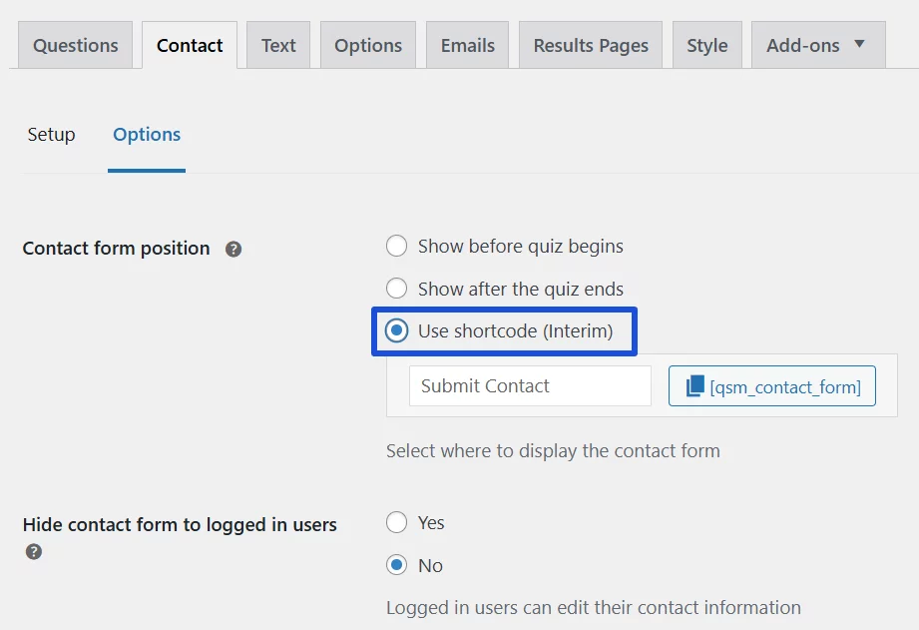This screenshot has height=630, width=919.
Task: Expand the Add-ons dropdown arrow
Action: [859, 43]
